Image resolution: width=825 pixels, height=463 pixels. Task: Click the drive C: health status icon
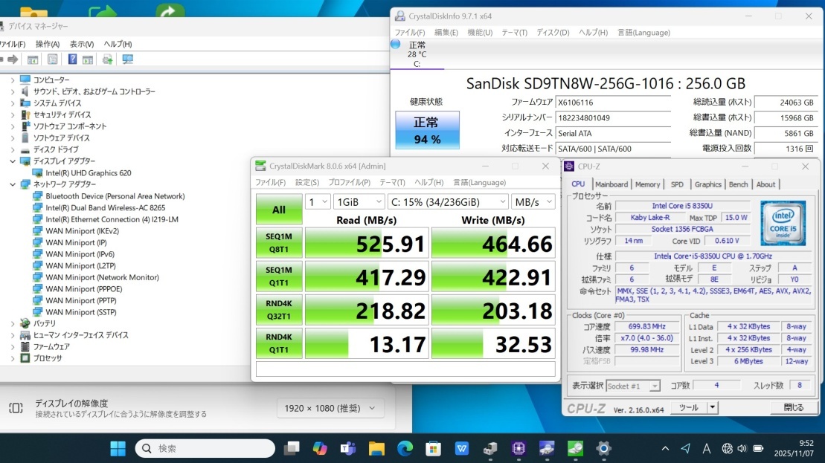coord(395,45)
